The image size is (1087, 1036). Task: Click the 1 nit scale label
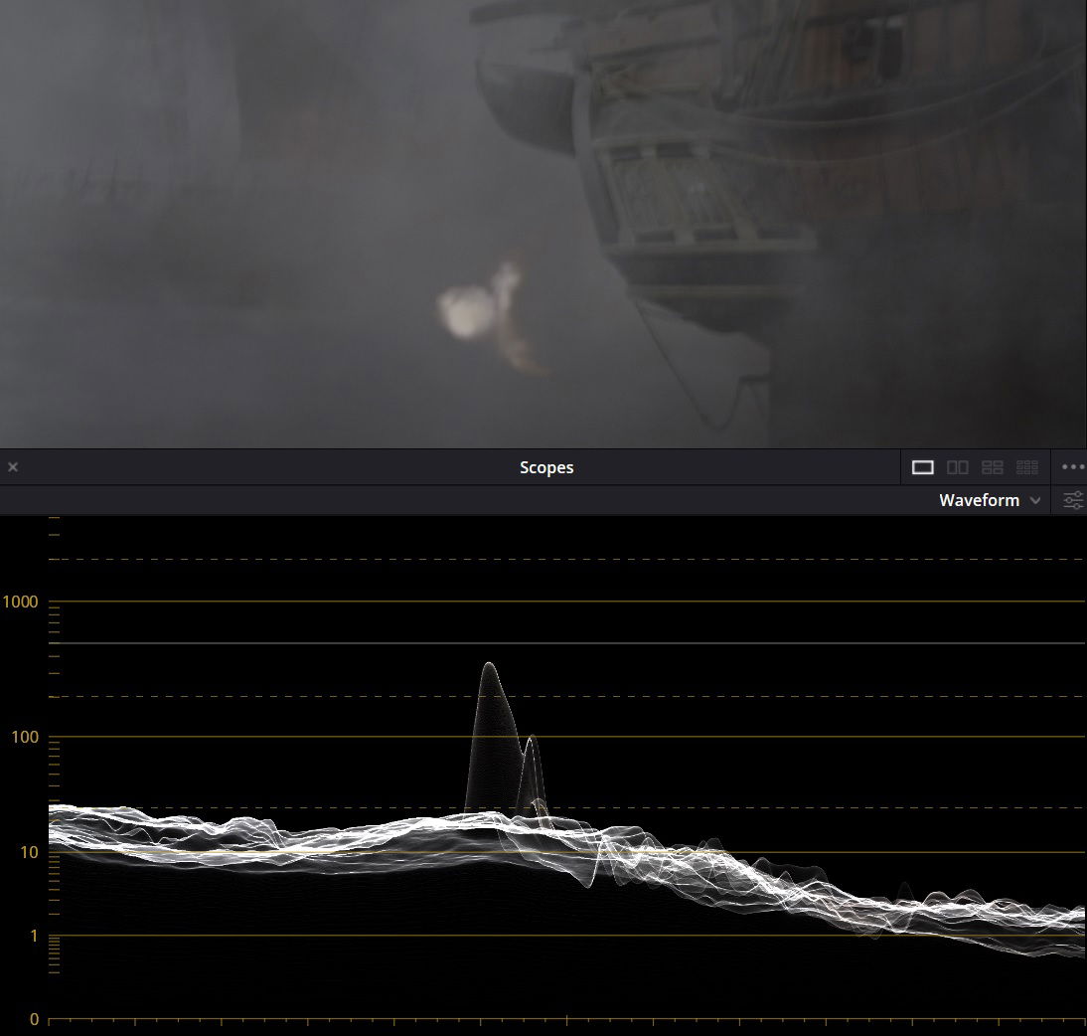tap(33, 936)
